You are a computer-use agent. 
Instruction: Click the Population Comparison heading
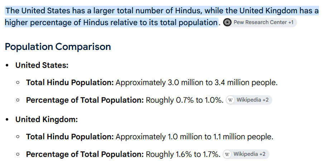[x=58, y=47]
